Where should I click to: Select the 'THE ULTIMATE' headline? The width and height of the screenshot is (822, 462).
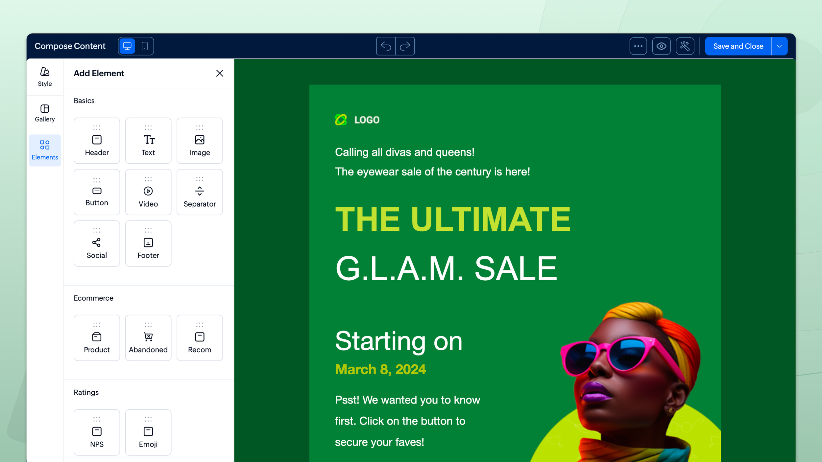(453, 219)
